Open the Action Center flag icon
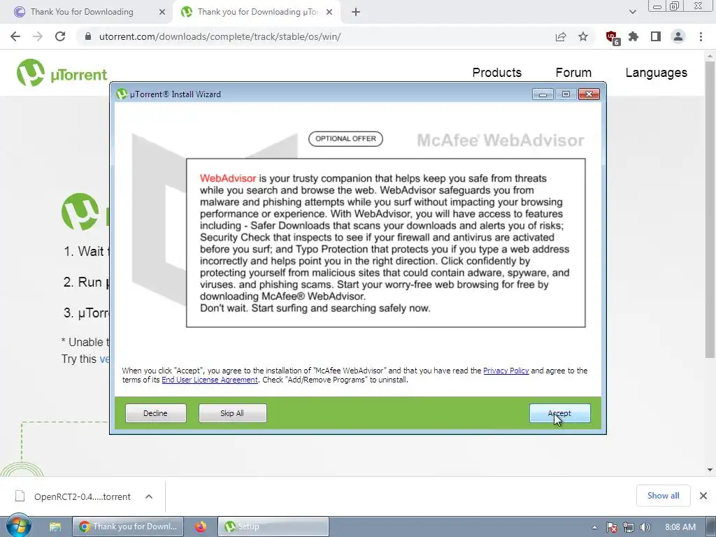The width and height of the screenshot is (716, 537). tap(612, 527)
